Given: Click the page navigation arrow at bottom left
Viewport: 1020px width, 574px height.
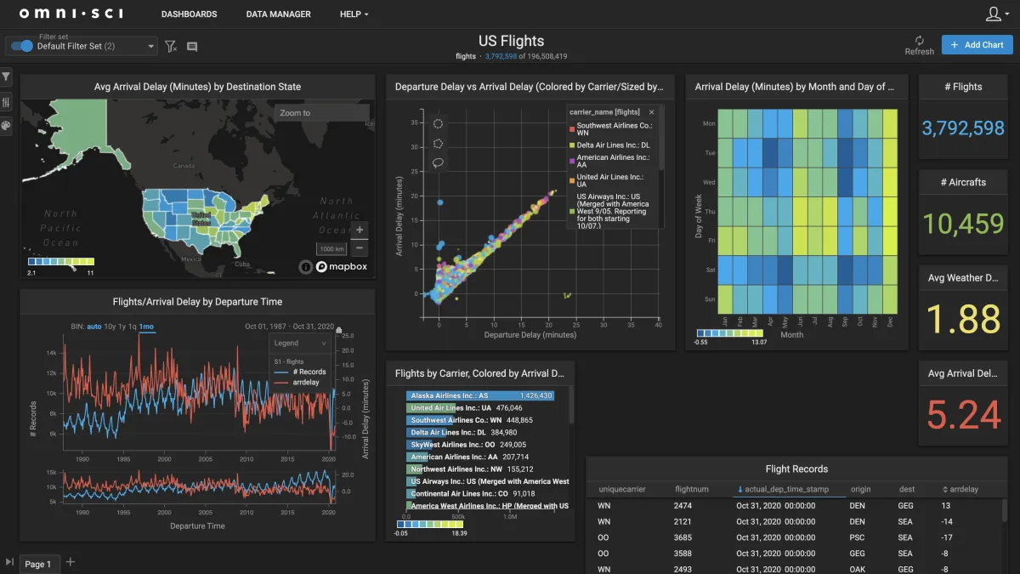Looking at the screenshot, I should click(9, 563).
